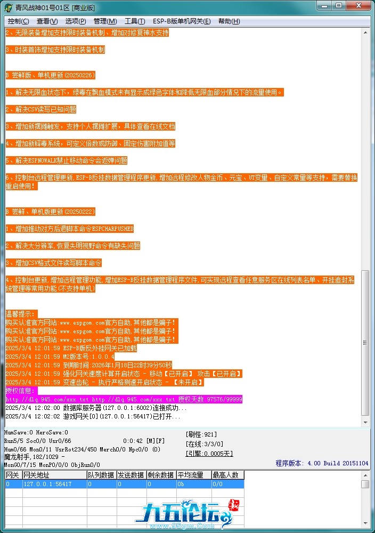This screenshot has height=533, width=375.
Task: Close the 青风战神 window
Action: [358, 6]
